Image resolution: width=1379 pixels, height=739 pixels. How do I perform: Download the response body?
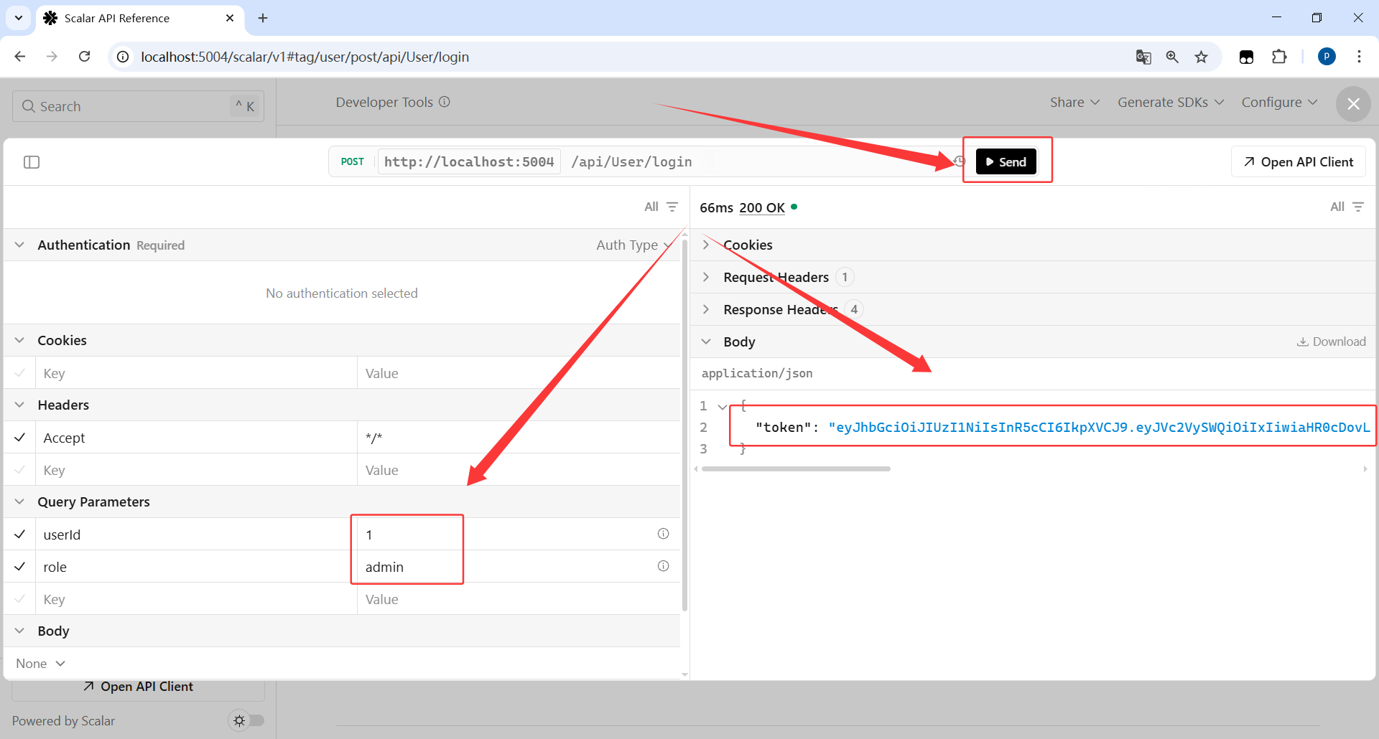click(x=1331, y=342)
